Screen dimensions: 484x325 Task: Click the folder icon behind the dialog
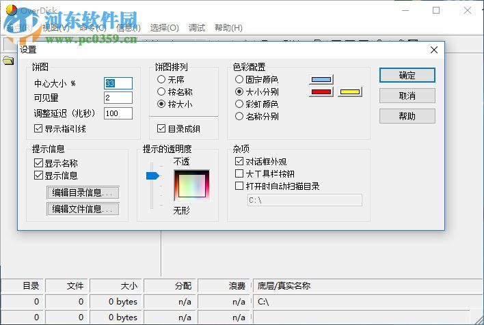pos(8,60)
